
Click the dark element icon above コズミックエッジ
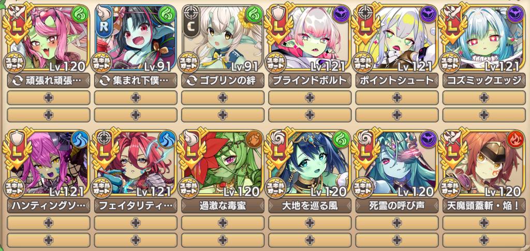click(x=516, y=15)
